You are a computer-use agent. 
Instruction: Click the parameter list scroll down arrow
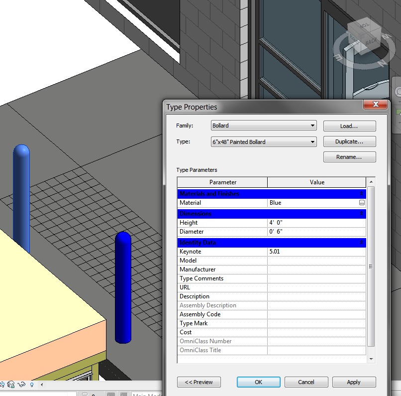click(x=371, y=359)
